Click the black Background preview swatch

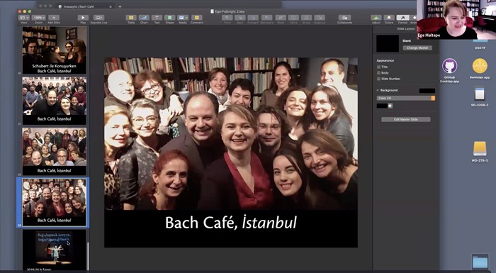click(x=427, y=91)
